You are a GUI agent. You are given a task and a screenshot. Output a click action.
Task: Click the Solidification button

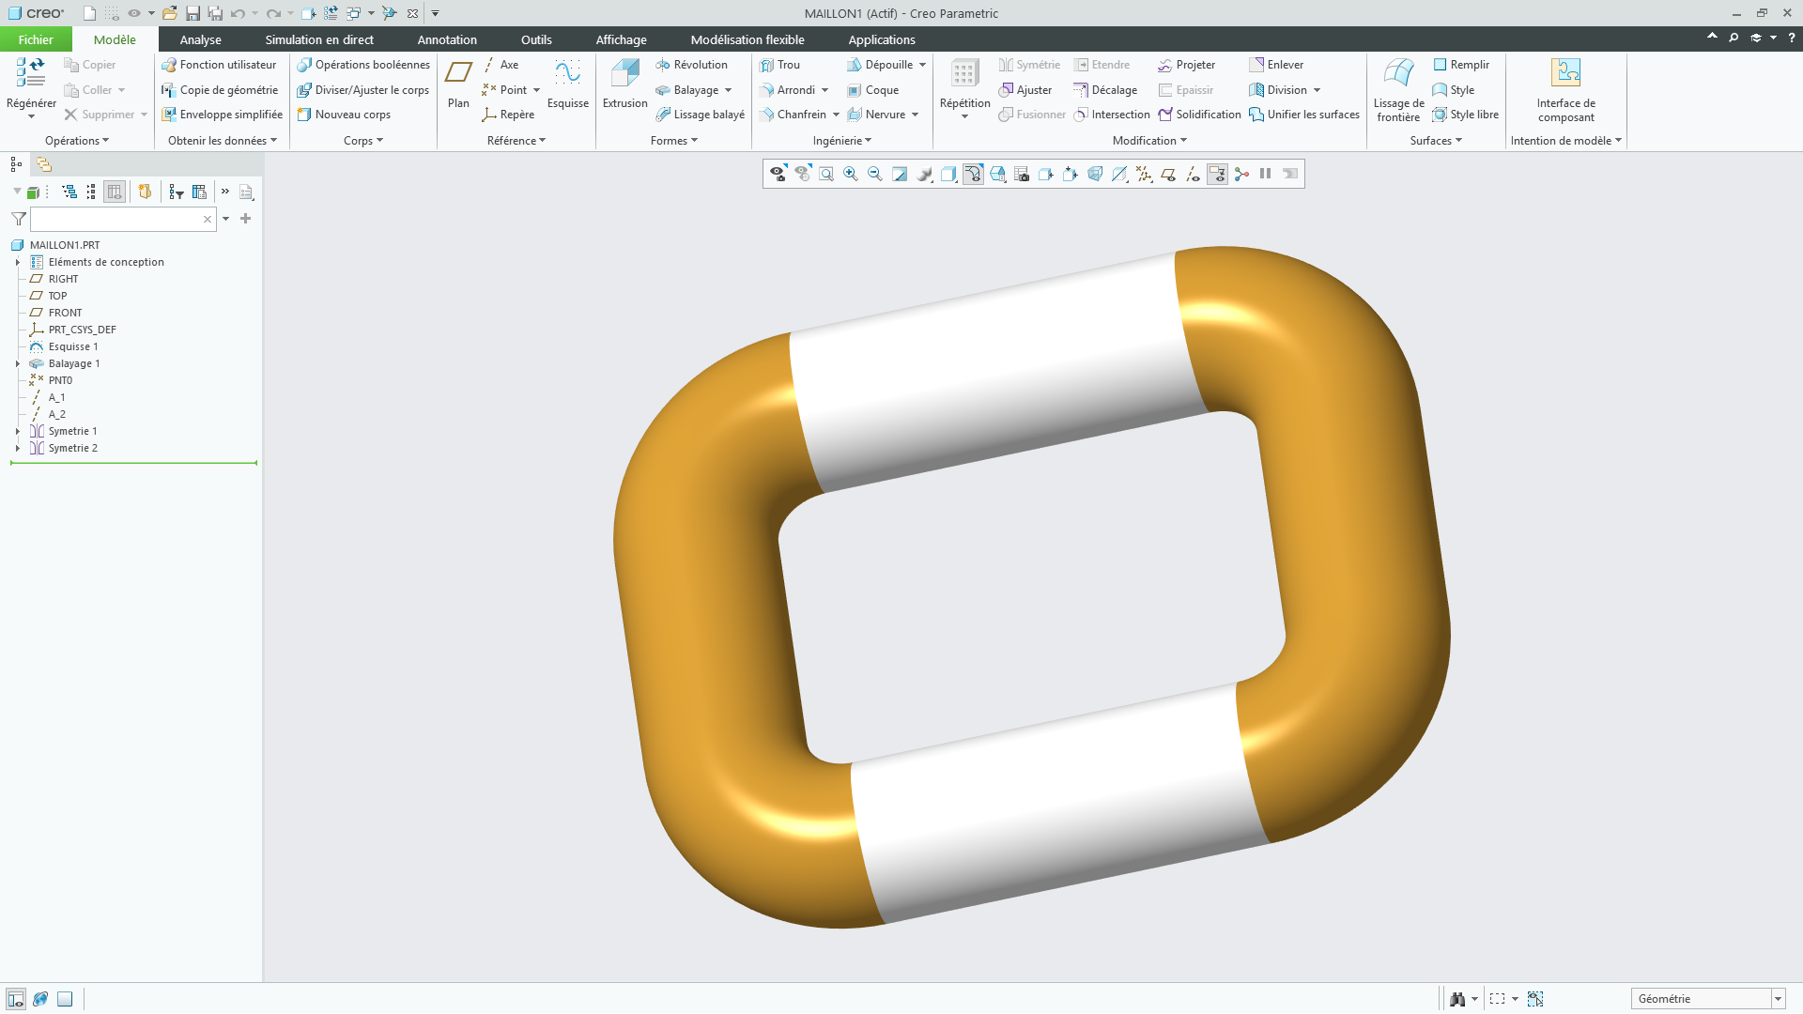1199,115
